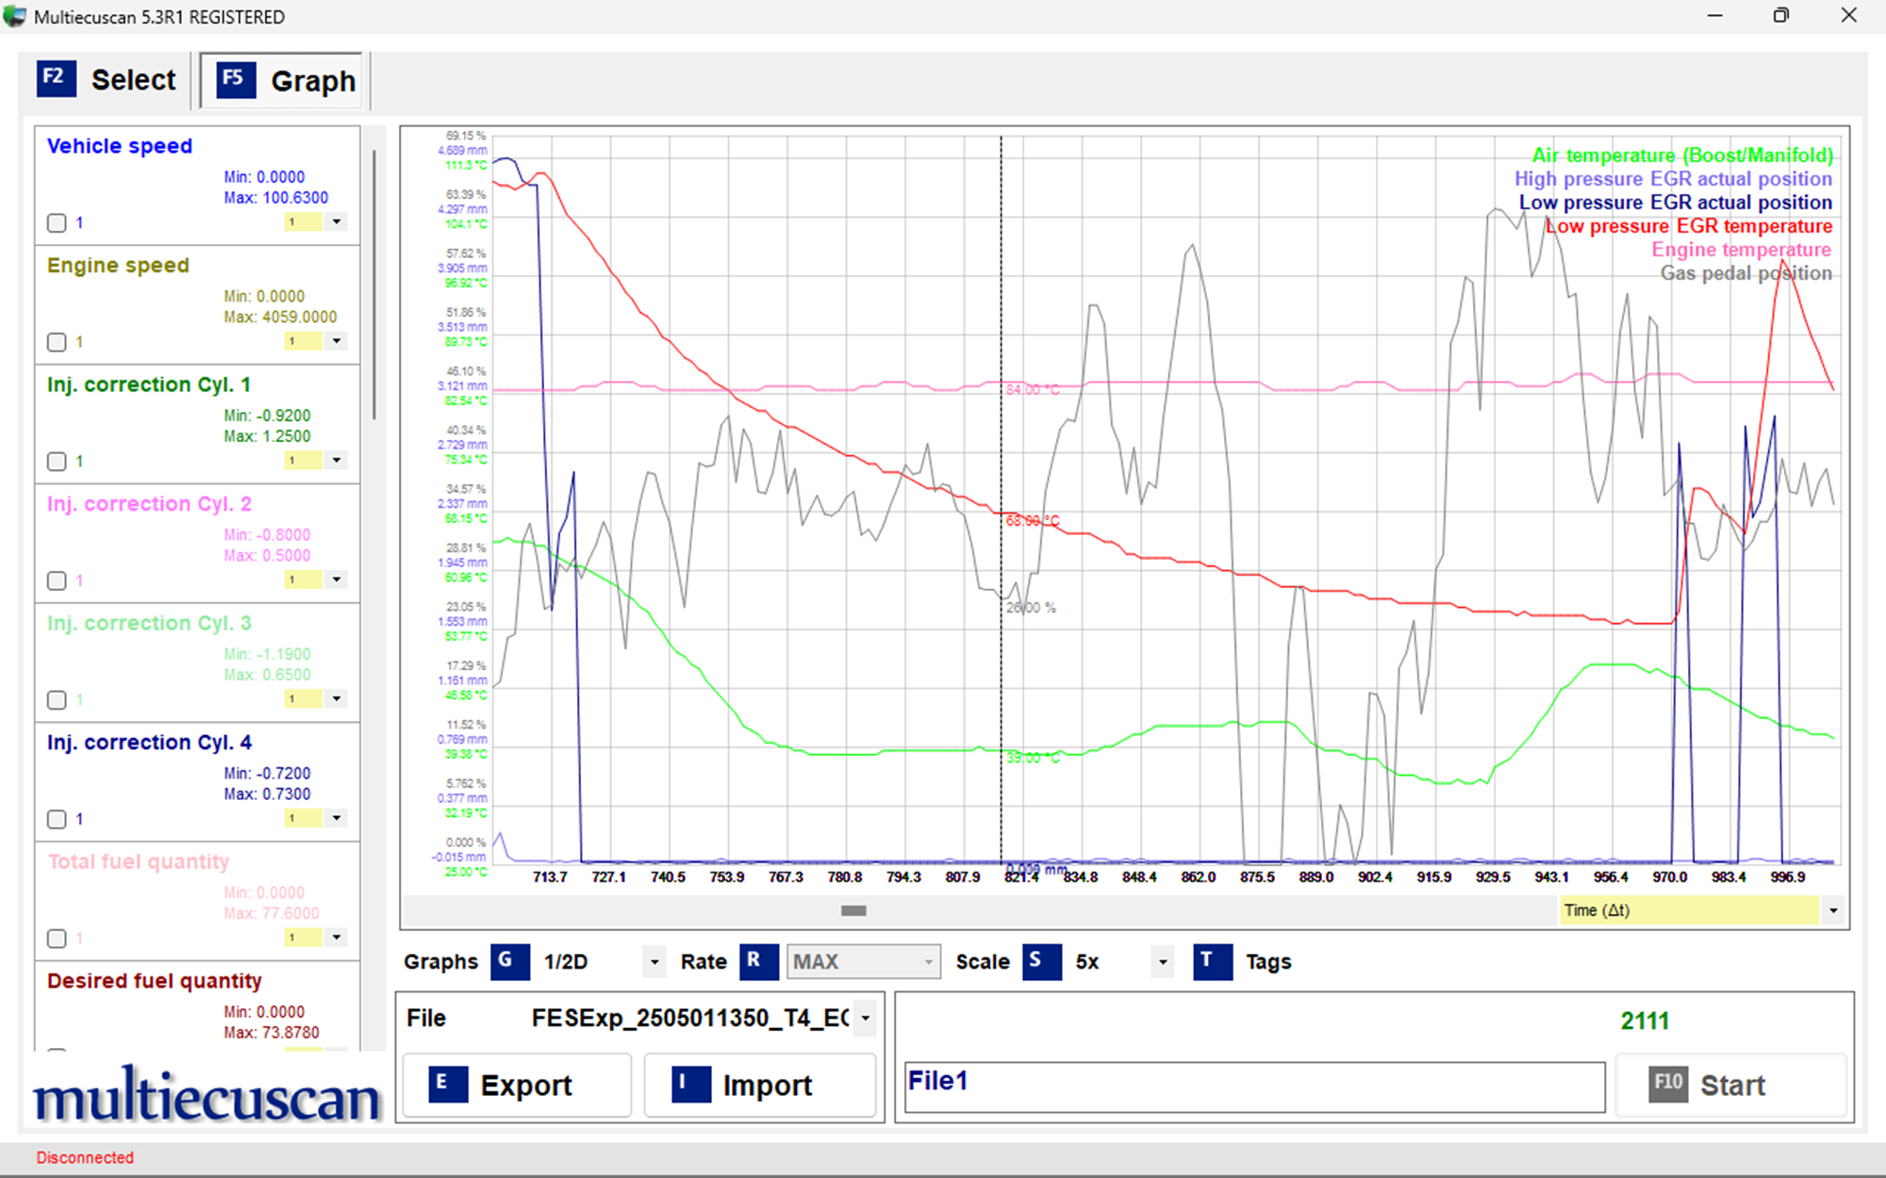Click the G key icon next to Graphs
This screenshot has width=1886, height=1178.
(509, 961)
